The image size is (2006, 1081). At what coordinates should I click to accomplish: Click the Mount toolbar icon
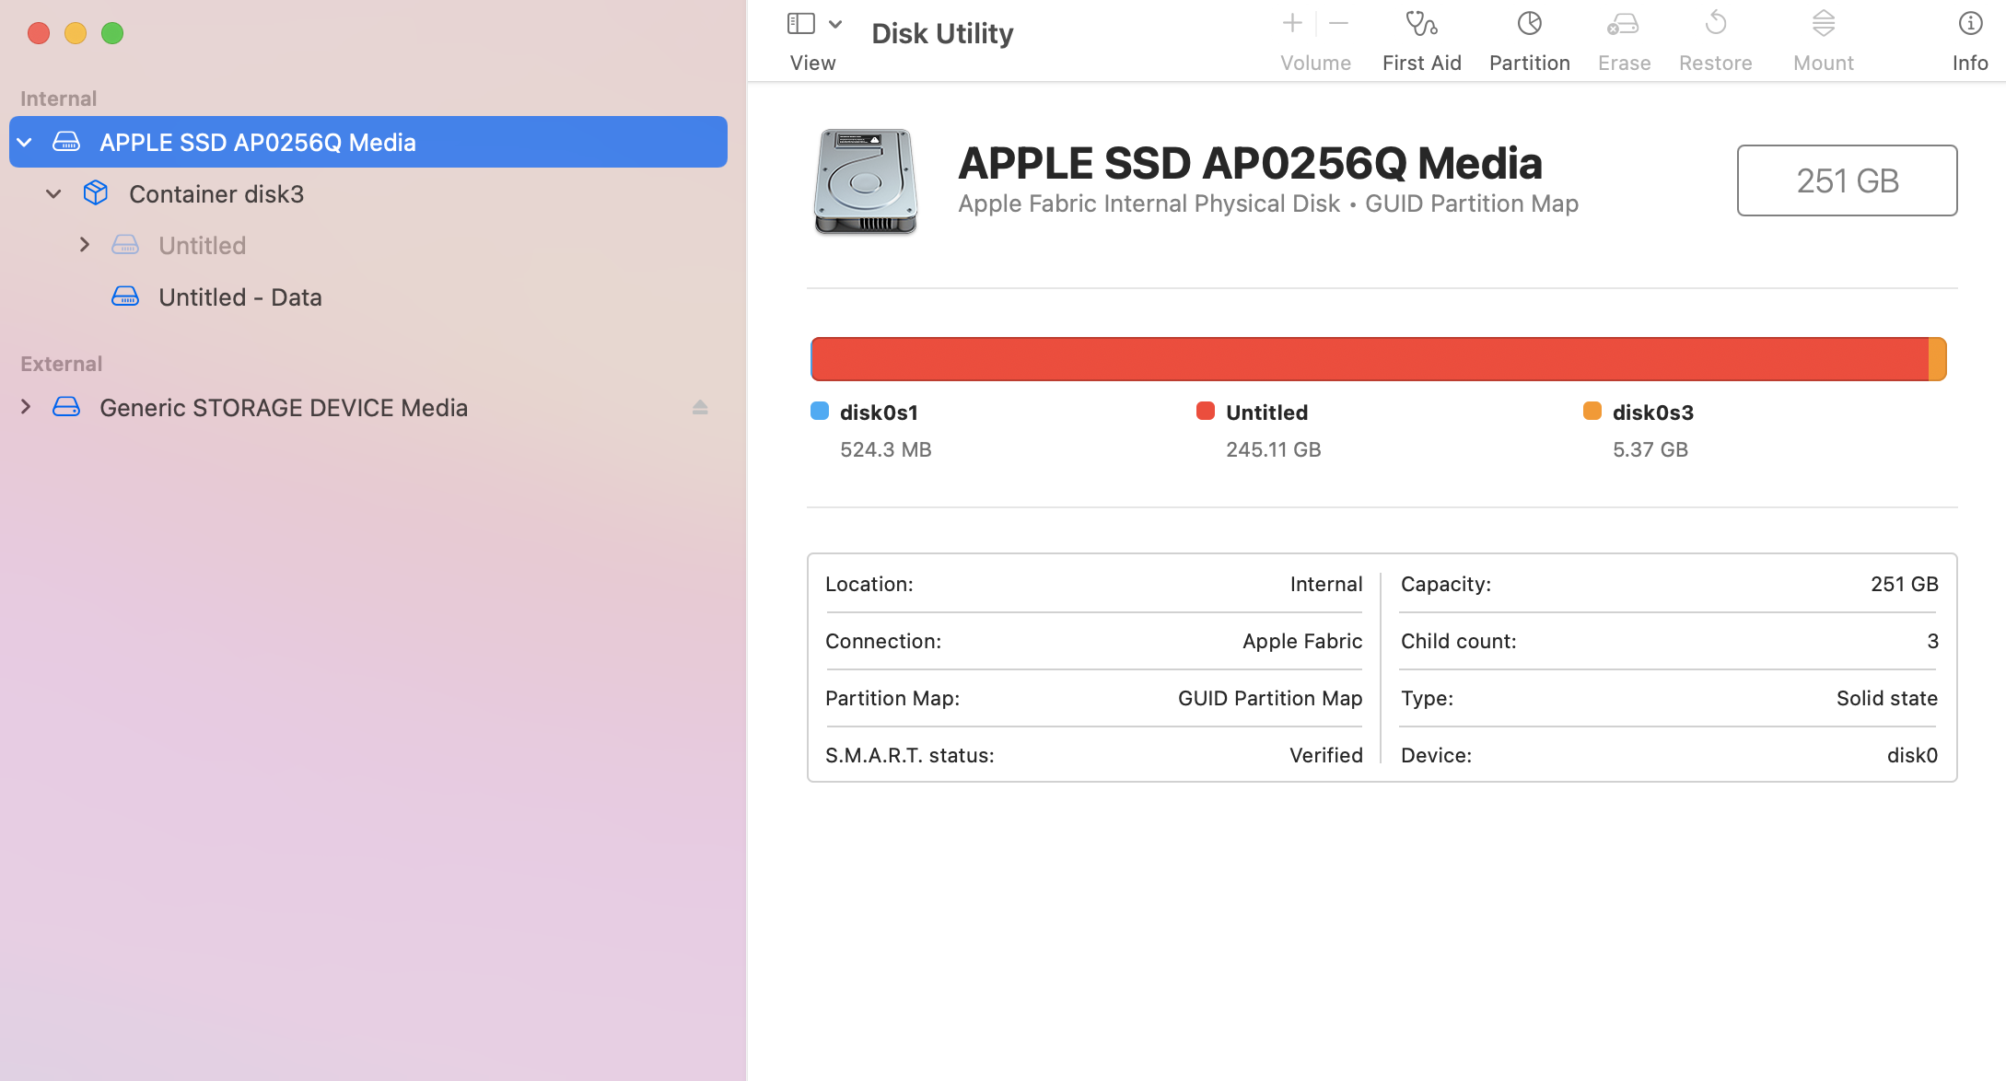pos(1823,24)
